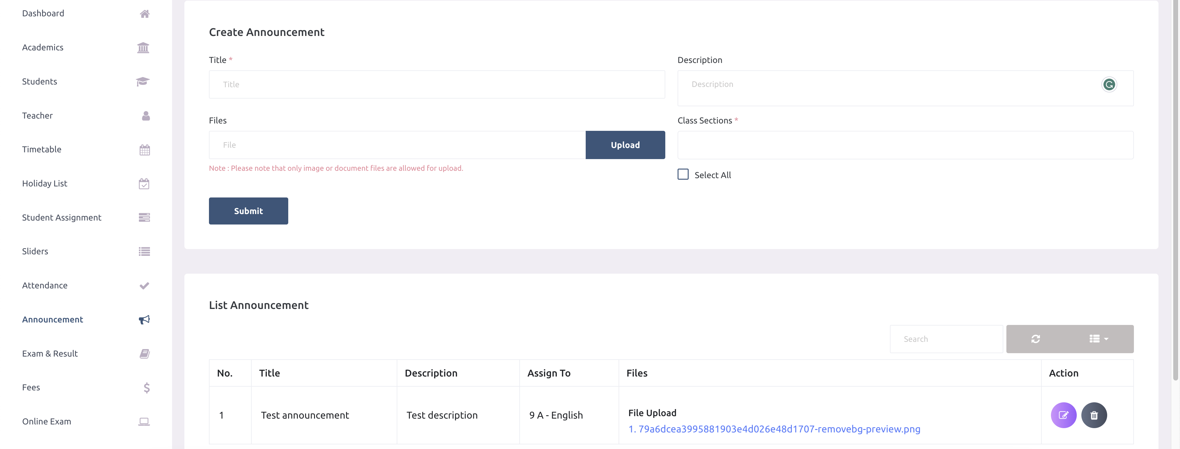
Task: Click the Search field above the list
Action: pos(946,339)
